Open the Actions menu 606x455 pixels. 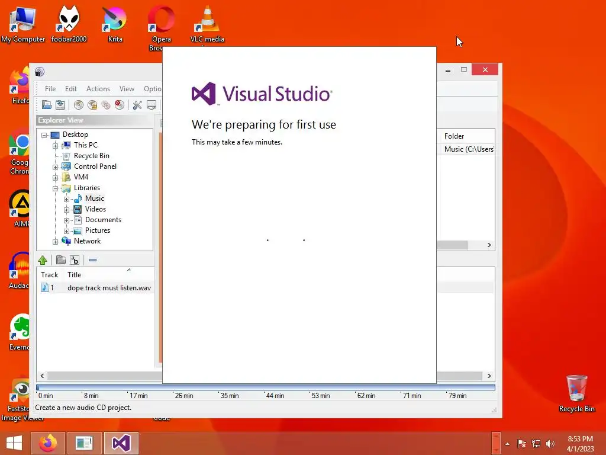[x=98, y=89]
